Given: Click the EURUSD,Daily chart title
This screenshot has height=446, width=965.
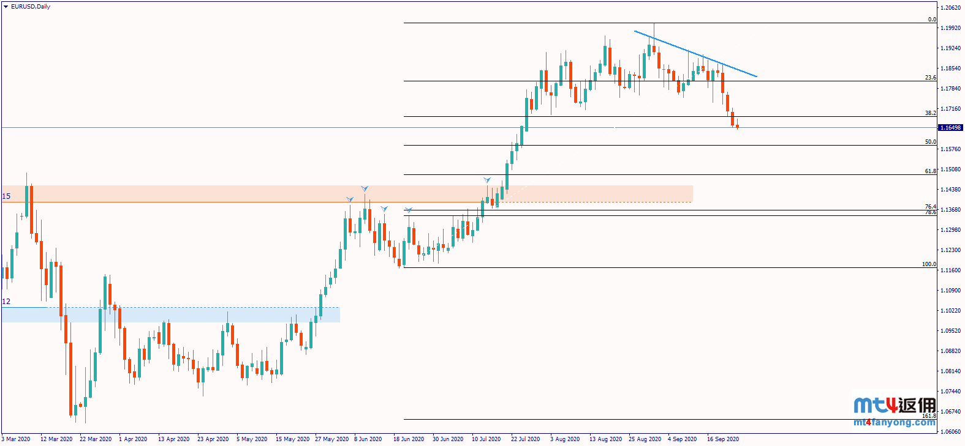Looking at the screenshot, I should tap(31, 7).
